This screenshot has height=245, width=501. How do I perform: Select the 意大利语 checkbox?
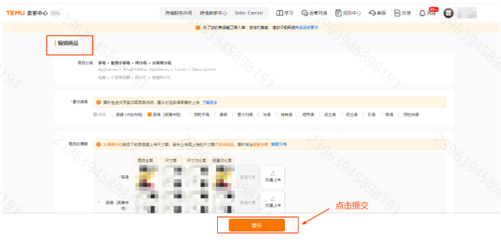tap(234, 114)
